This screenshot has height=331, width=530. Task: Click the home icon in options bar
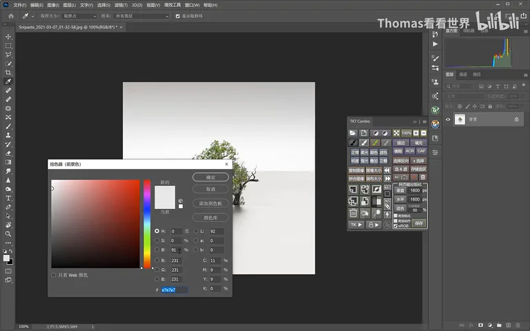coord(11,16)
